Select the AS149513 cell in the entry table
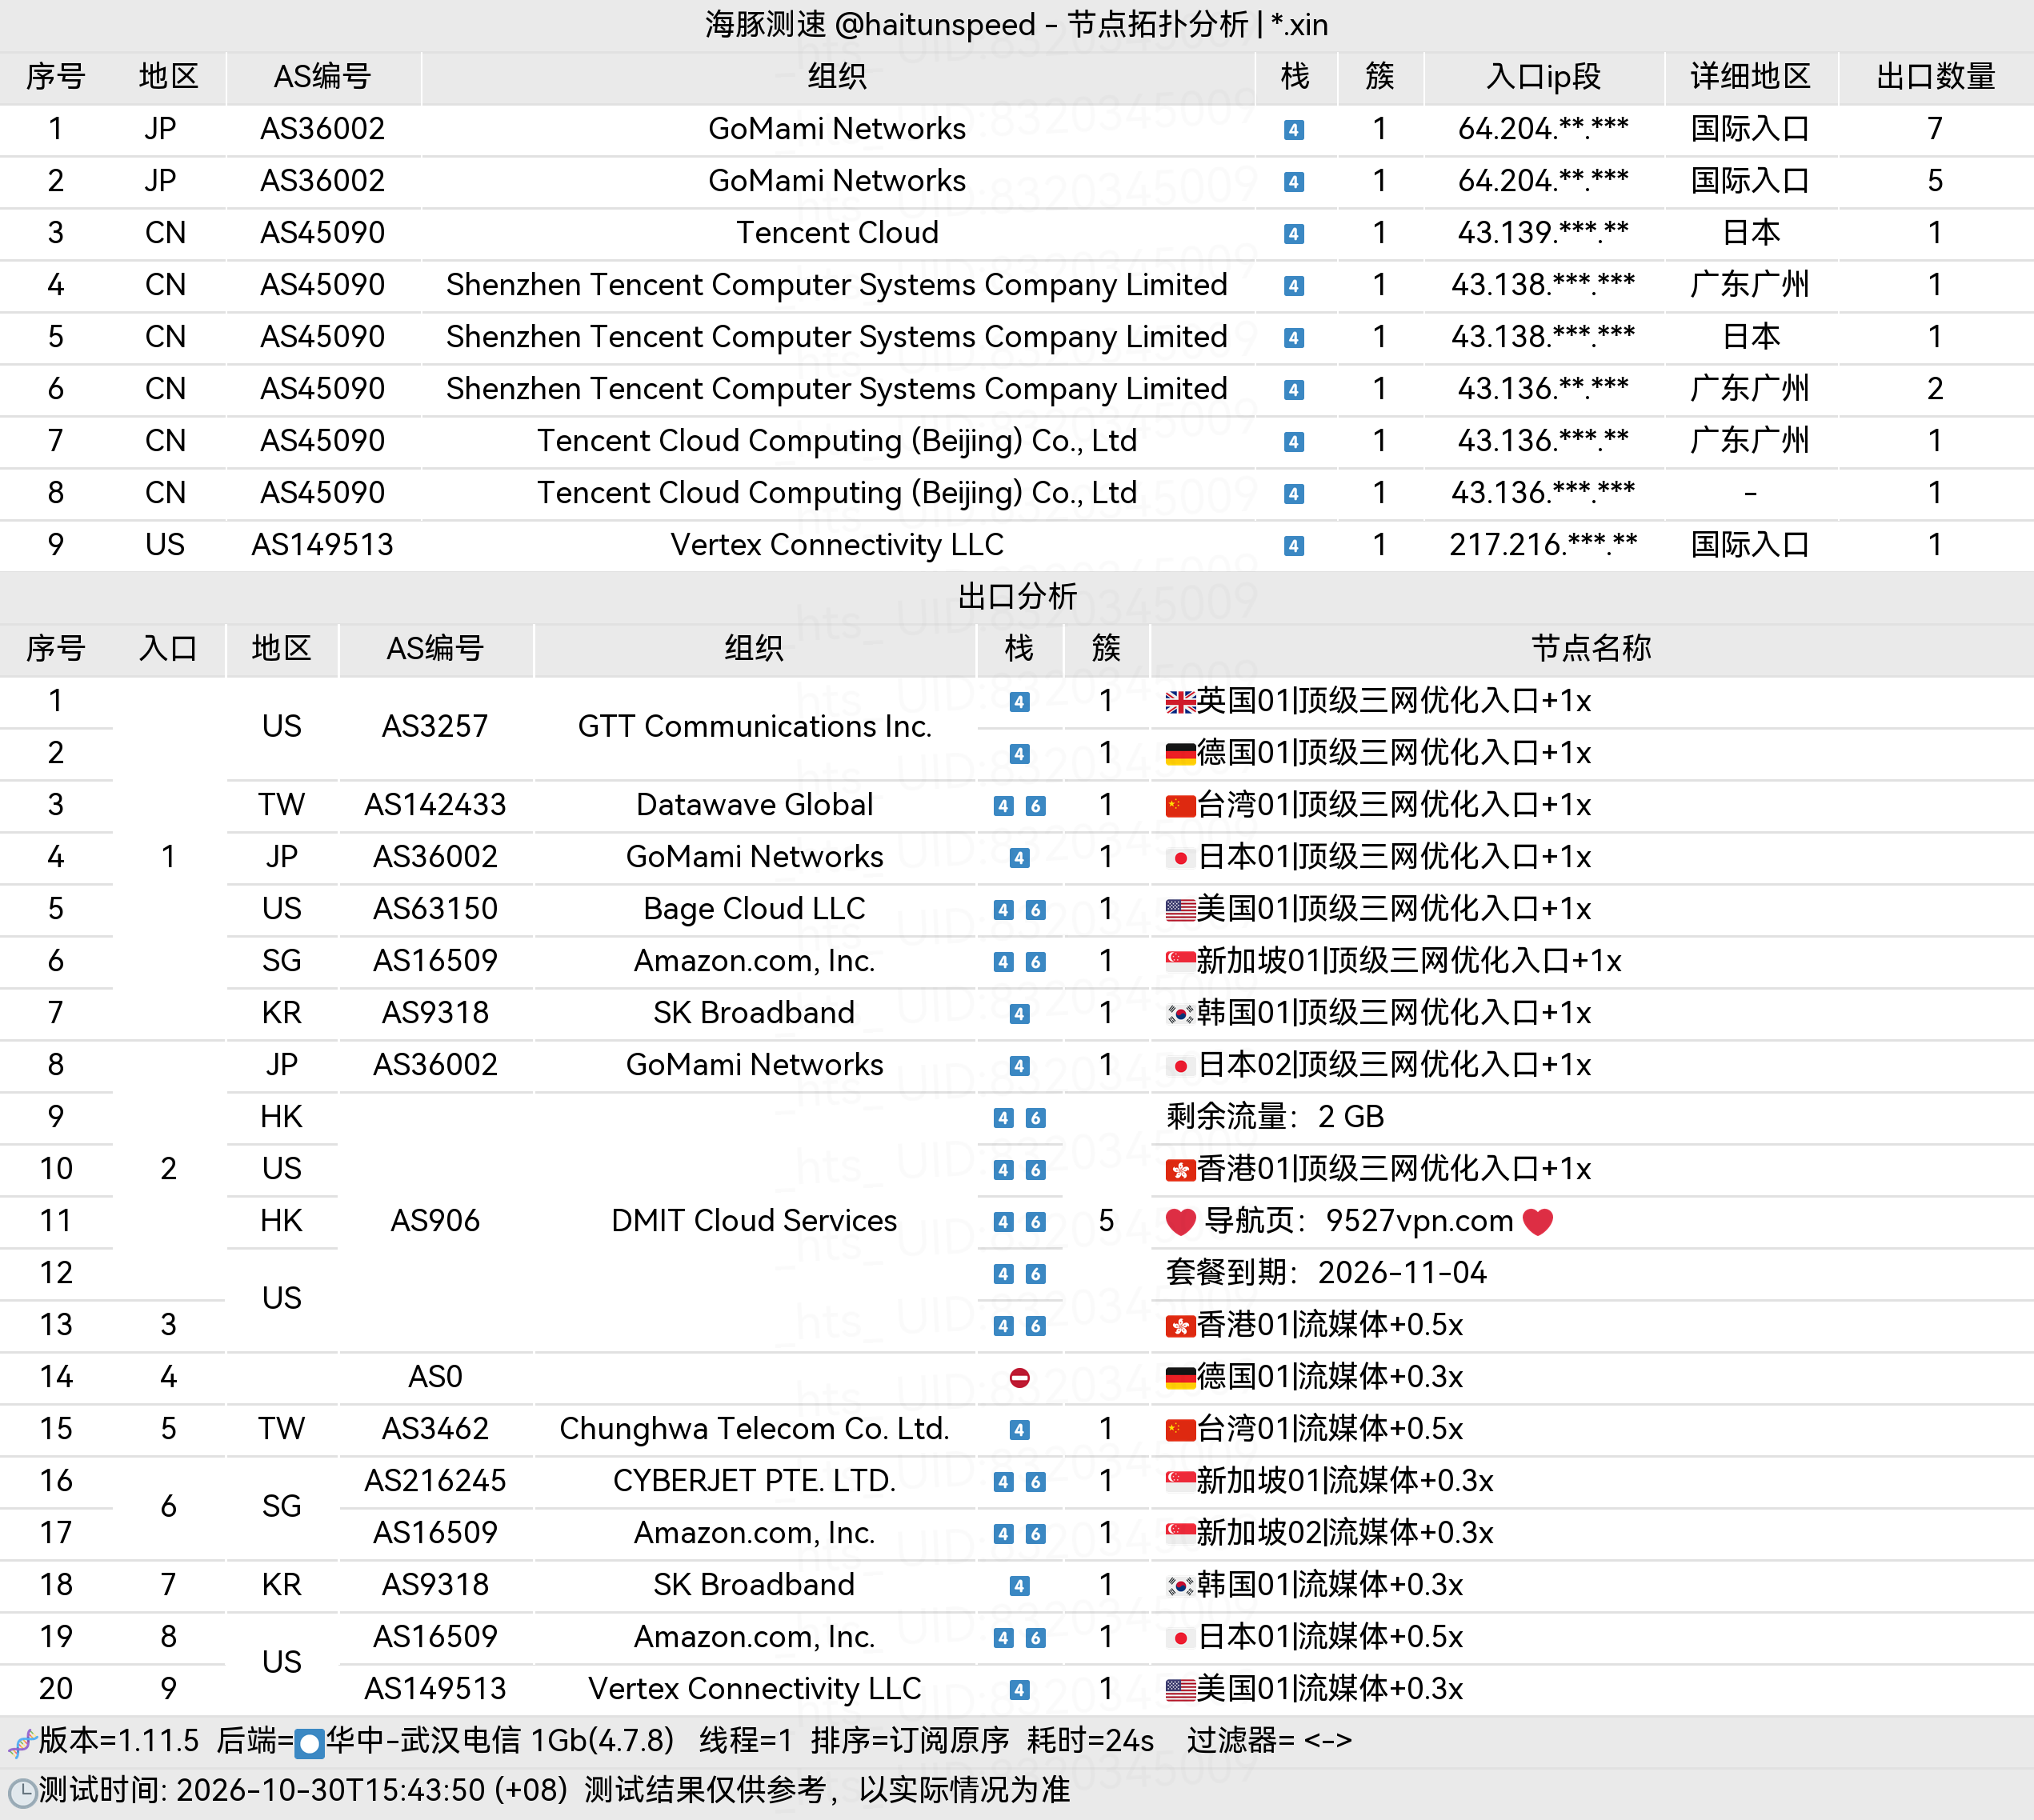The width and height of the screenshot is (2034, 1820). pyautogui.click(x=322, y=545)
